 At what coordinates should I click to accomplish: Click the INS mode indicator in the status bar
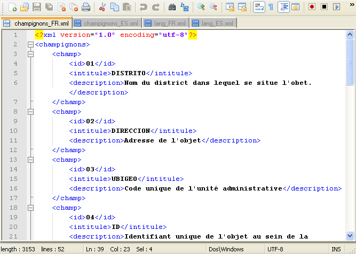coord(336,249)
